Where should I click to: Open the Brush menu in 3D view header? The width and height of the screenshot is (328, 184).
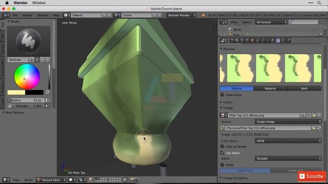click(x=29, y=180)
